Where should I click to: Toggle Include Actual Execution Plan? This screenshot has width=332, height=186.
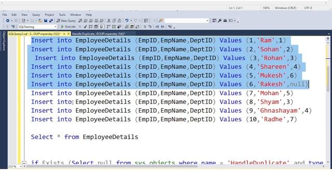pos(108,27)
